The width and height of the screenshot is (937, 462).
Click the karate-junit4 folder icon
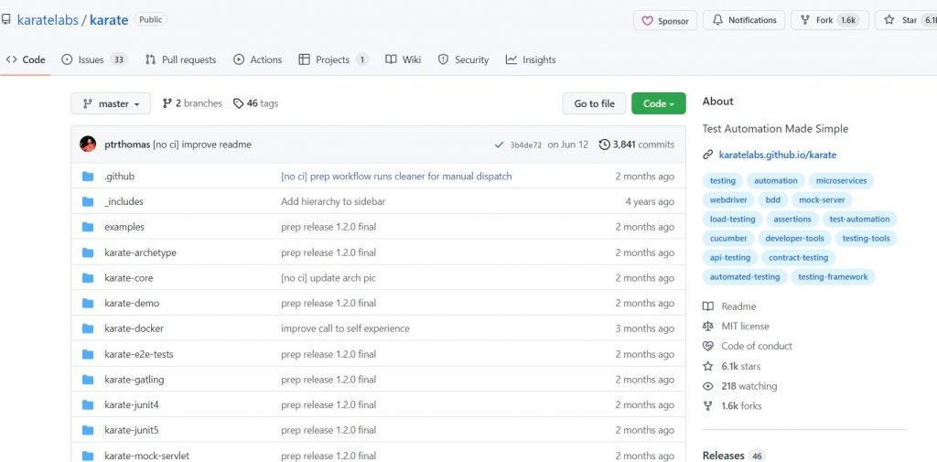(88, 404)
